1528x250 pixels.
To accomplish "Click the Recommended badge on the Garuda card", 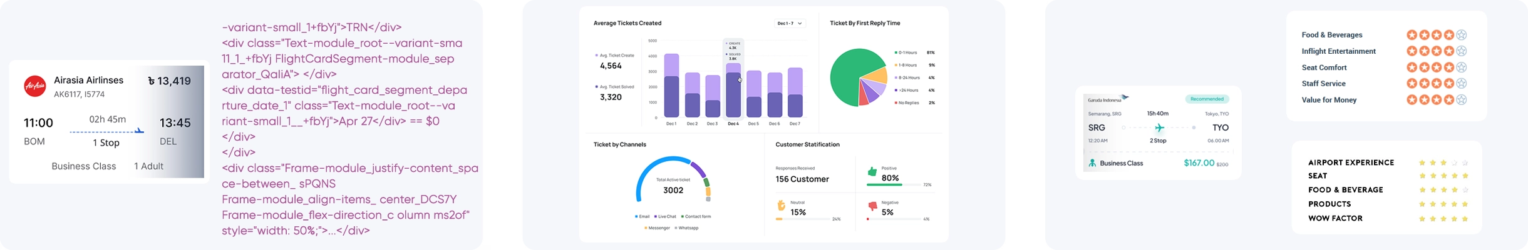I will coord(1207,99).
